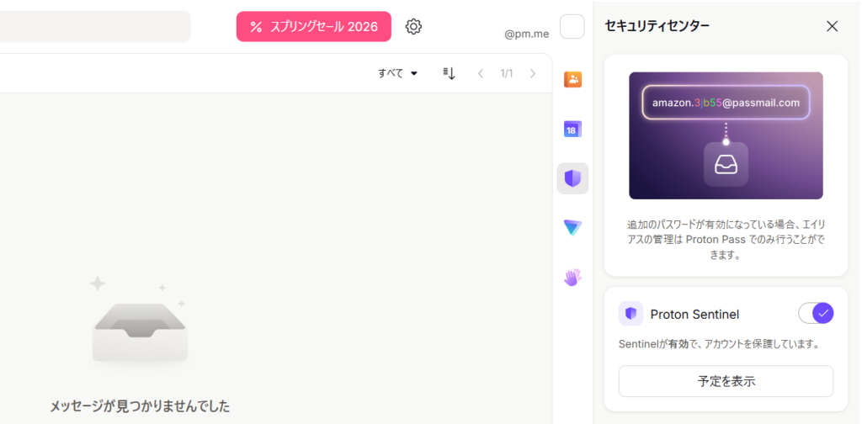The width and height of the screenshot is (862, 424).
Task: Open the waving hands referral icon
Action: tap(572, 277)
